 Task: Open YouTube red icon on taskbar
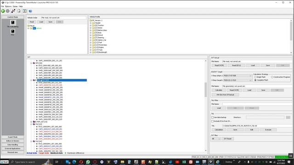point(177,162)
